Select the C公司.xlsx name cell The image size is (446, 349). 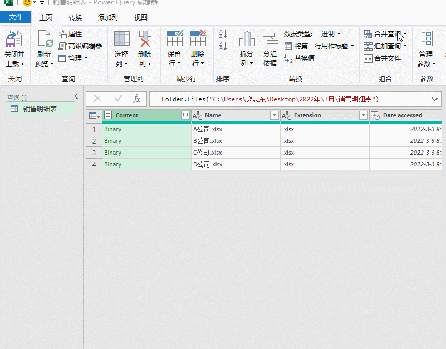(236, 153)
